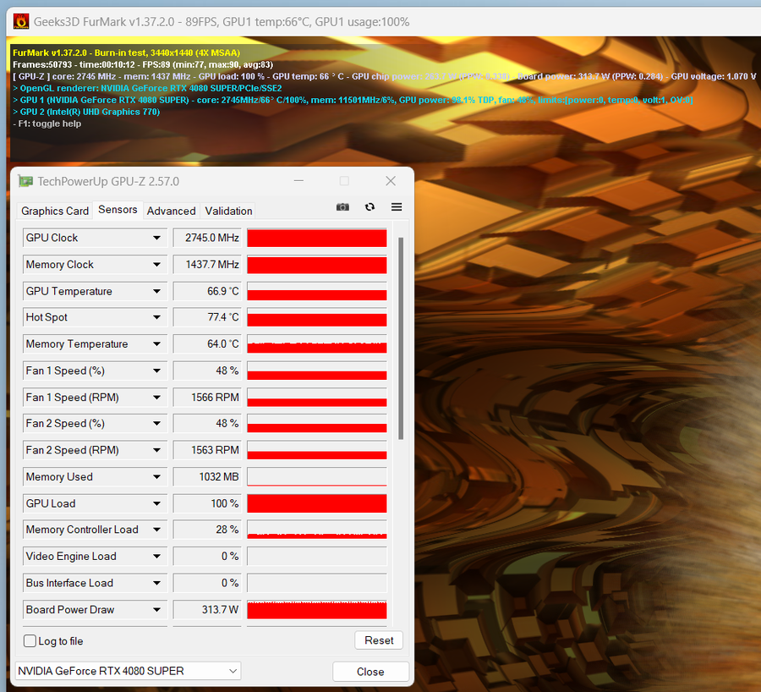Screen dimensions: 761x692
Task: Open the Fan 2 Speed (%) dropdown
Action: [156, 424]
